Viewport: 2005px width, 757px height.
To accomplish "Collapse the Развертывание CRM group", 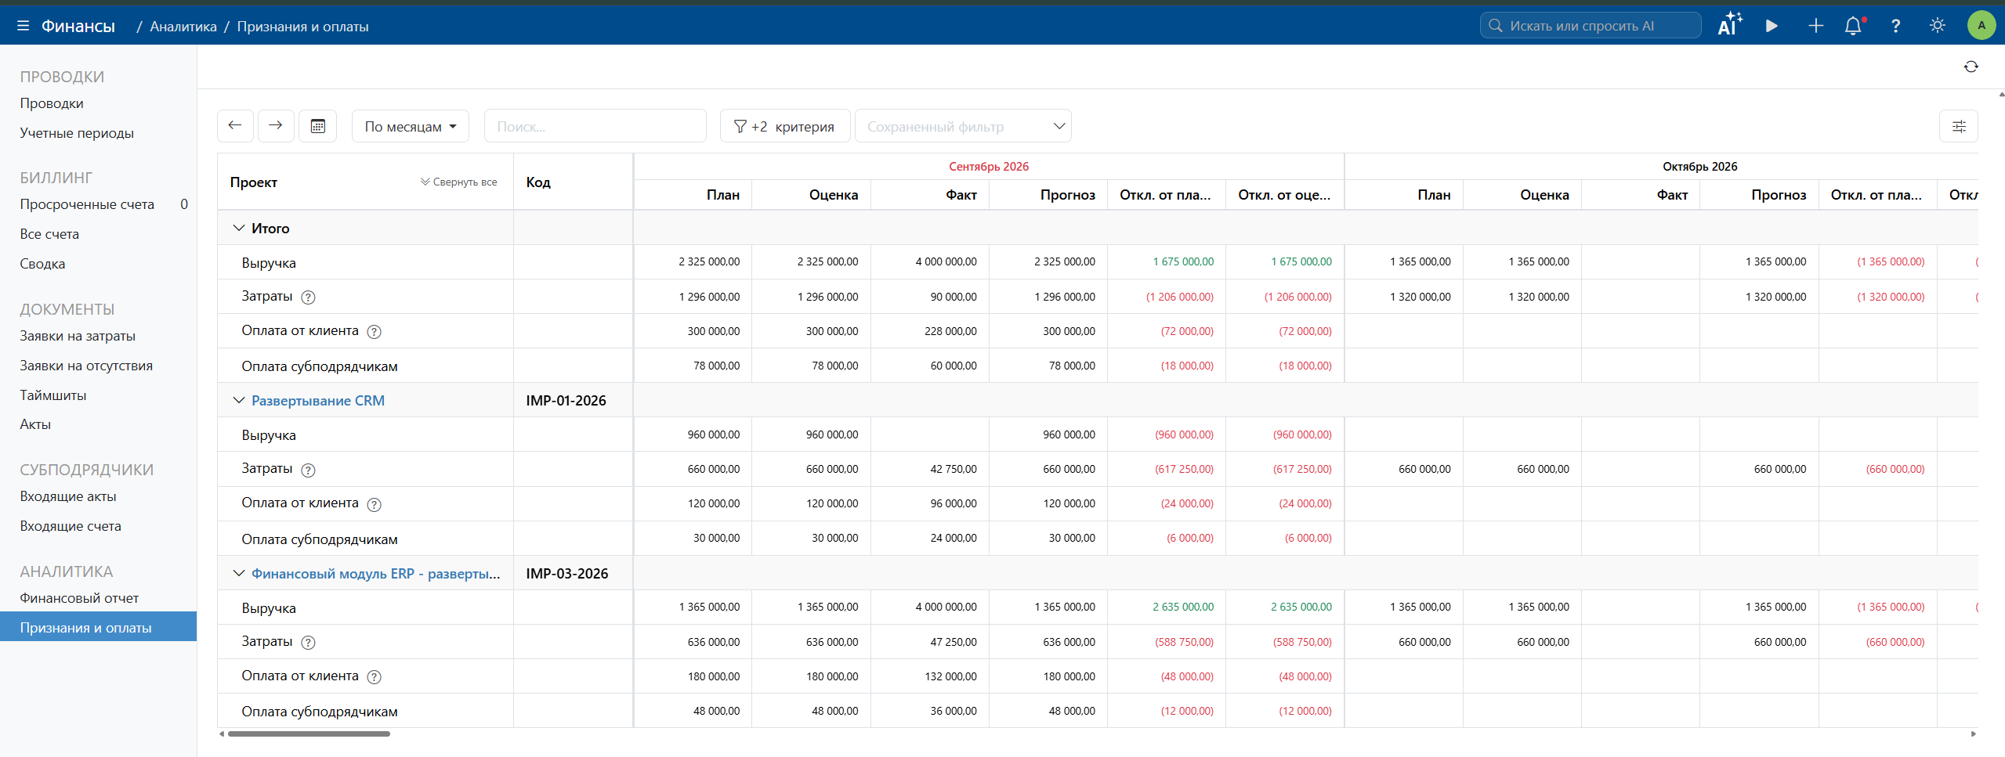I will point(239,400).
